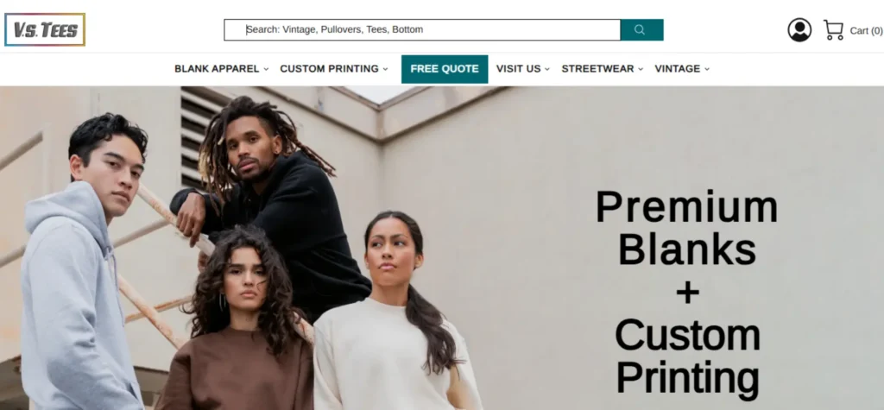Open the user account icon

799,30
